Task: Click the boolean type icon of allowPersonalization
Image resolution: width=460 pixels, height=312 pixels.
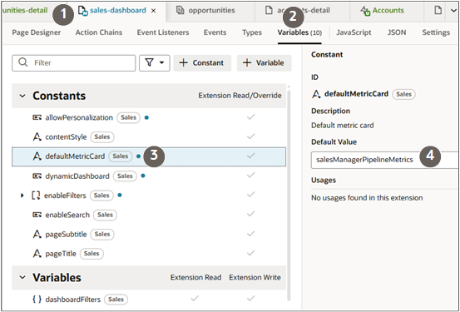Action: (x=37, y=117)
